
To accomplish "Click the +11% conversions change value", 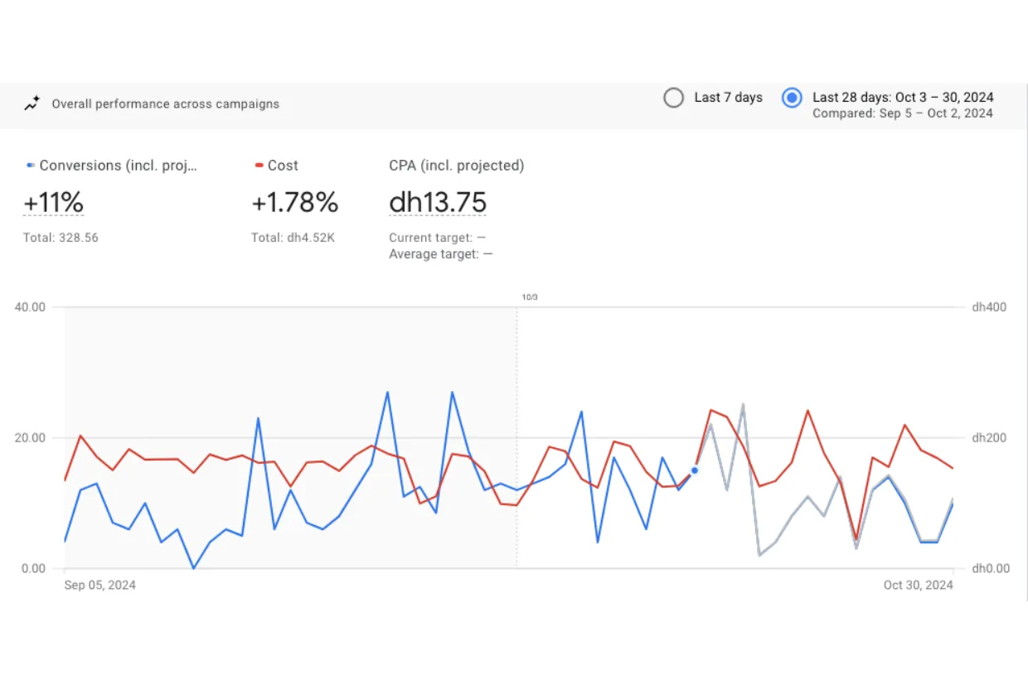I will [x=53, y=203].
